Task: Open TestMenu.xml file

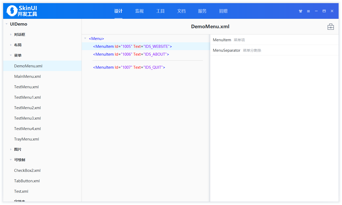Action: coord(42,87)
